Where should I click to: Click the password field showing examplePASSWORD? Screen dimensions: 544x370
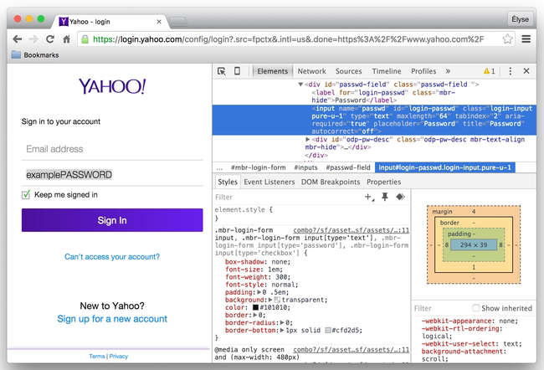112,175
